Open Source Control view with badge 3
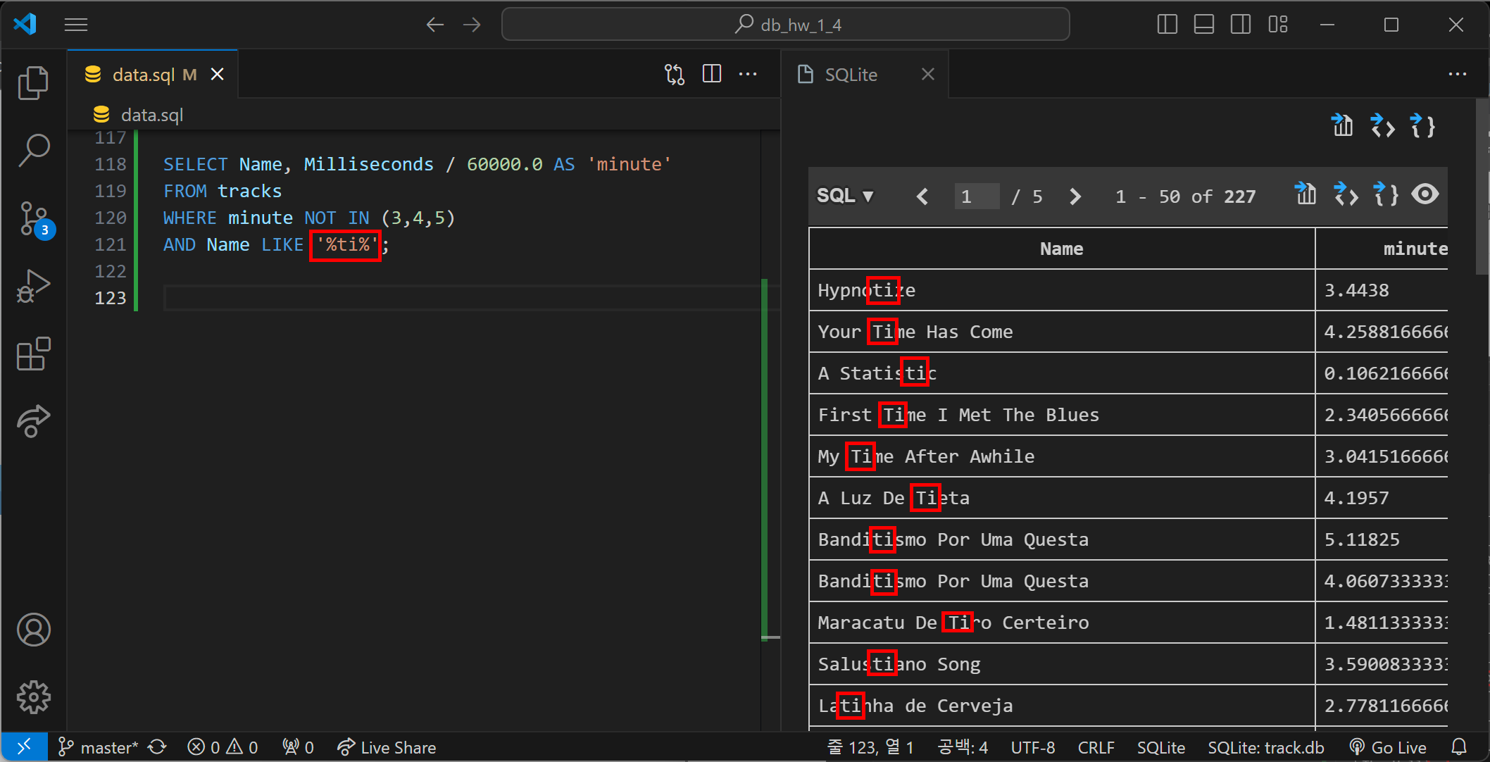 [33, 219]
